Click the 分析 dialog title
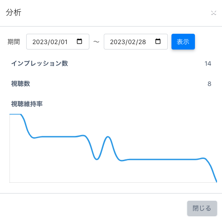This screenshot has height=221, width=222. 14,13
